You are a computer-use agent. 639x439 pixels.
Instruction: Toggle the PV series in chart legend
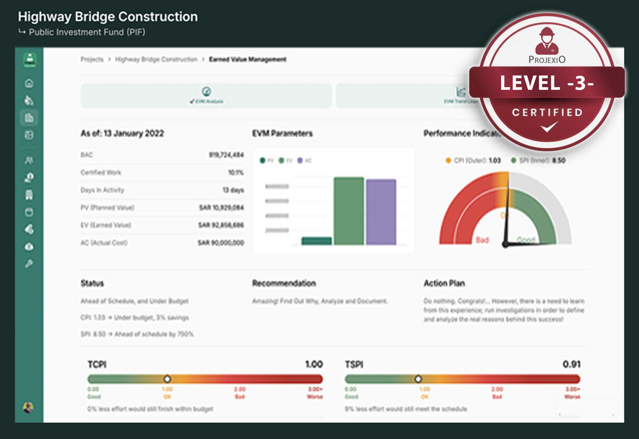[267, 160]
